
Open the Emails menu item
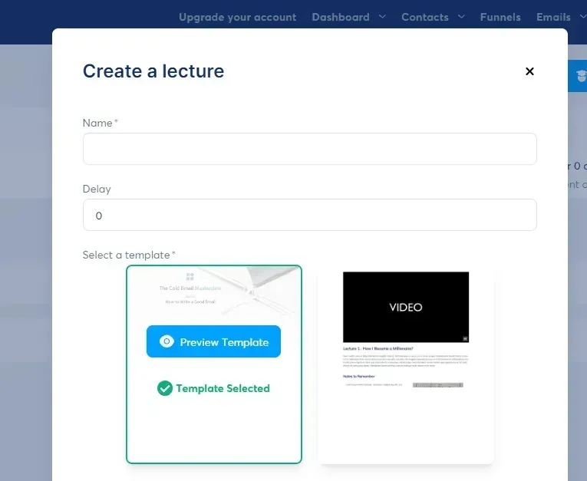552,17
